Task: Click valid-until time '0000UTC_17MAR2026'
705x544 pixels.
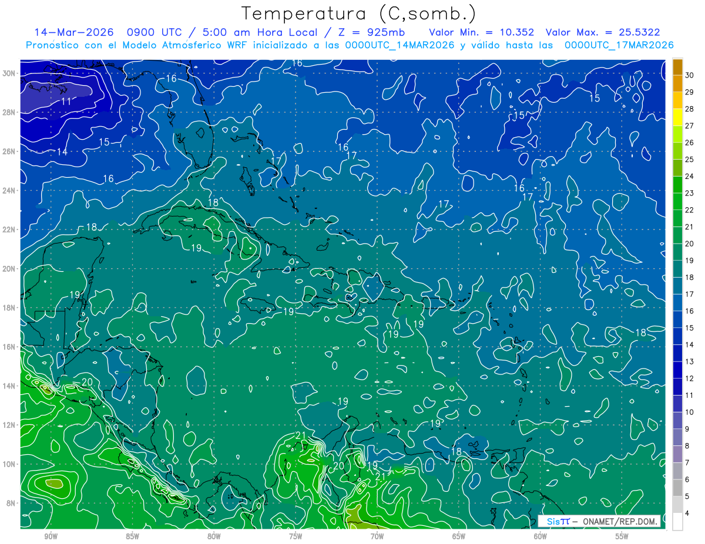Action: 619,45
